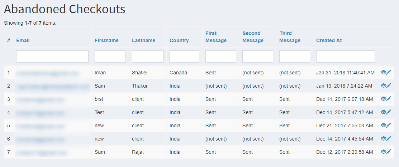Open view icon for brst client row
This screenshot has height=167, width=399.
tap(384, 99)
